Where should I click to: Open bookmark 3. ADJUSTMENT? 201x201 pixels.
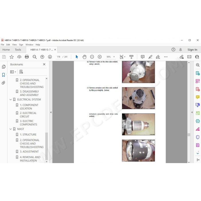point(29,152)
